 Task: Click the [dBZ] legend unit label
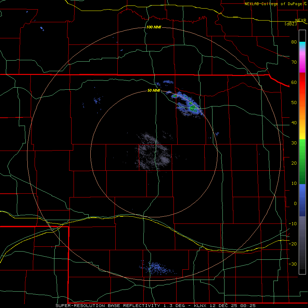291,24
